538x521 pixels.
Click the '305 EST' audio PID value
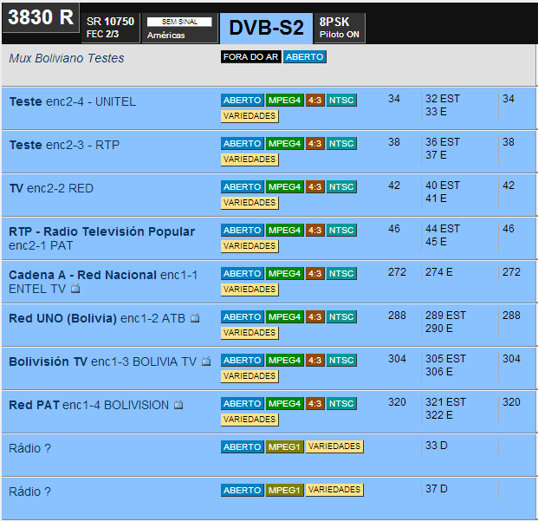click(x=445, y=359)
